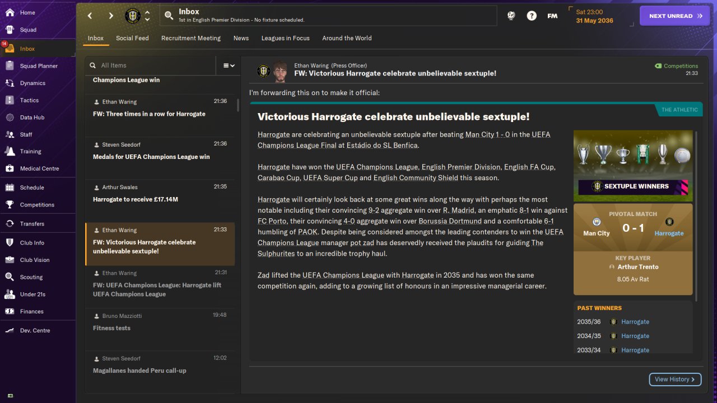Click the inbox message list scrollbar

click(238, 105)
